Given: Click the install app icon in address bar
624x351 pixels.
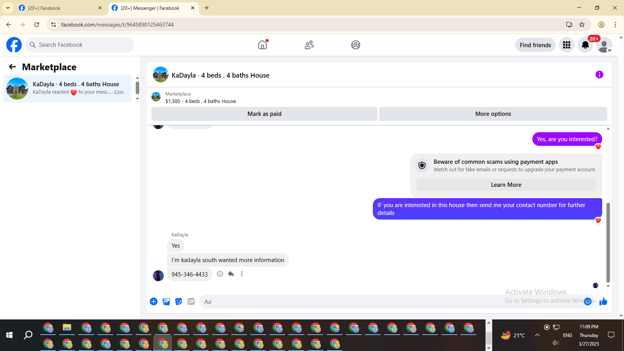Looking at the screenshot, I should pos(569,25).
